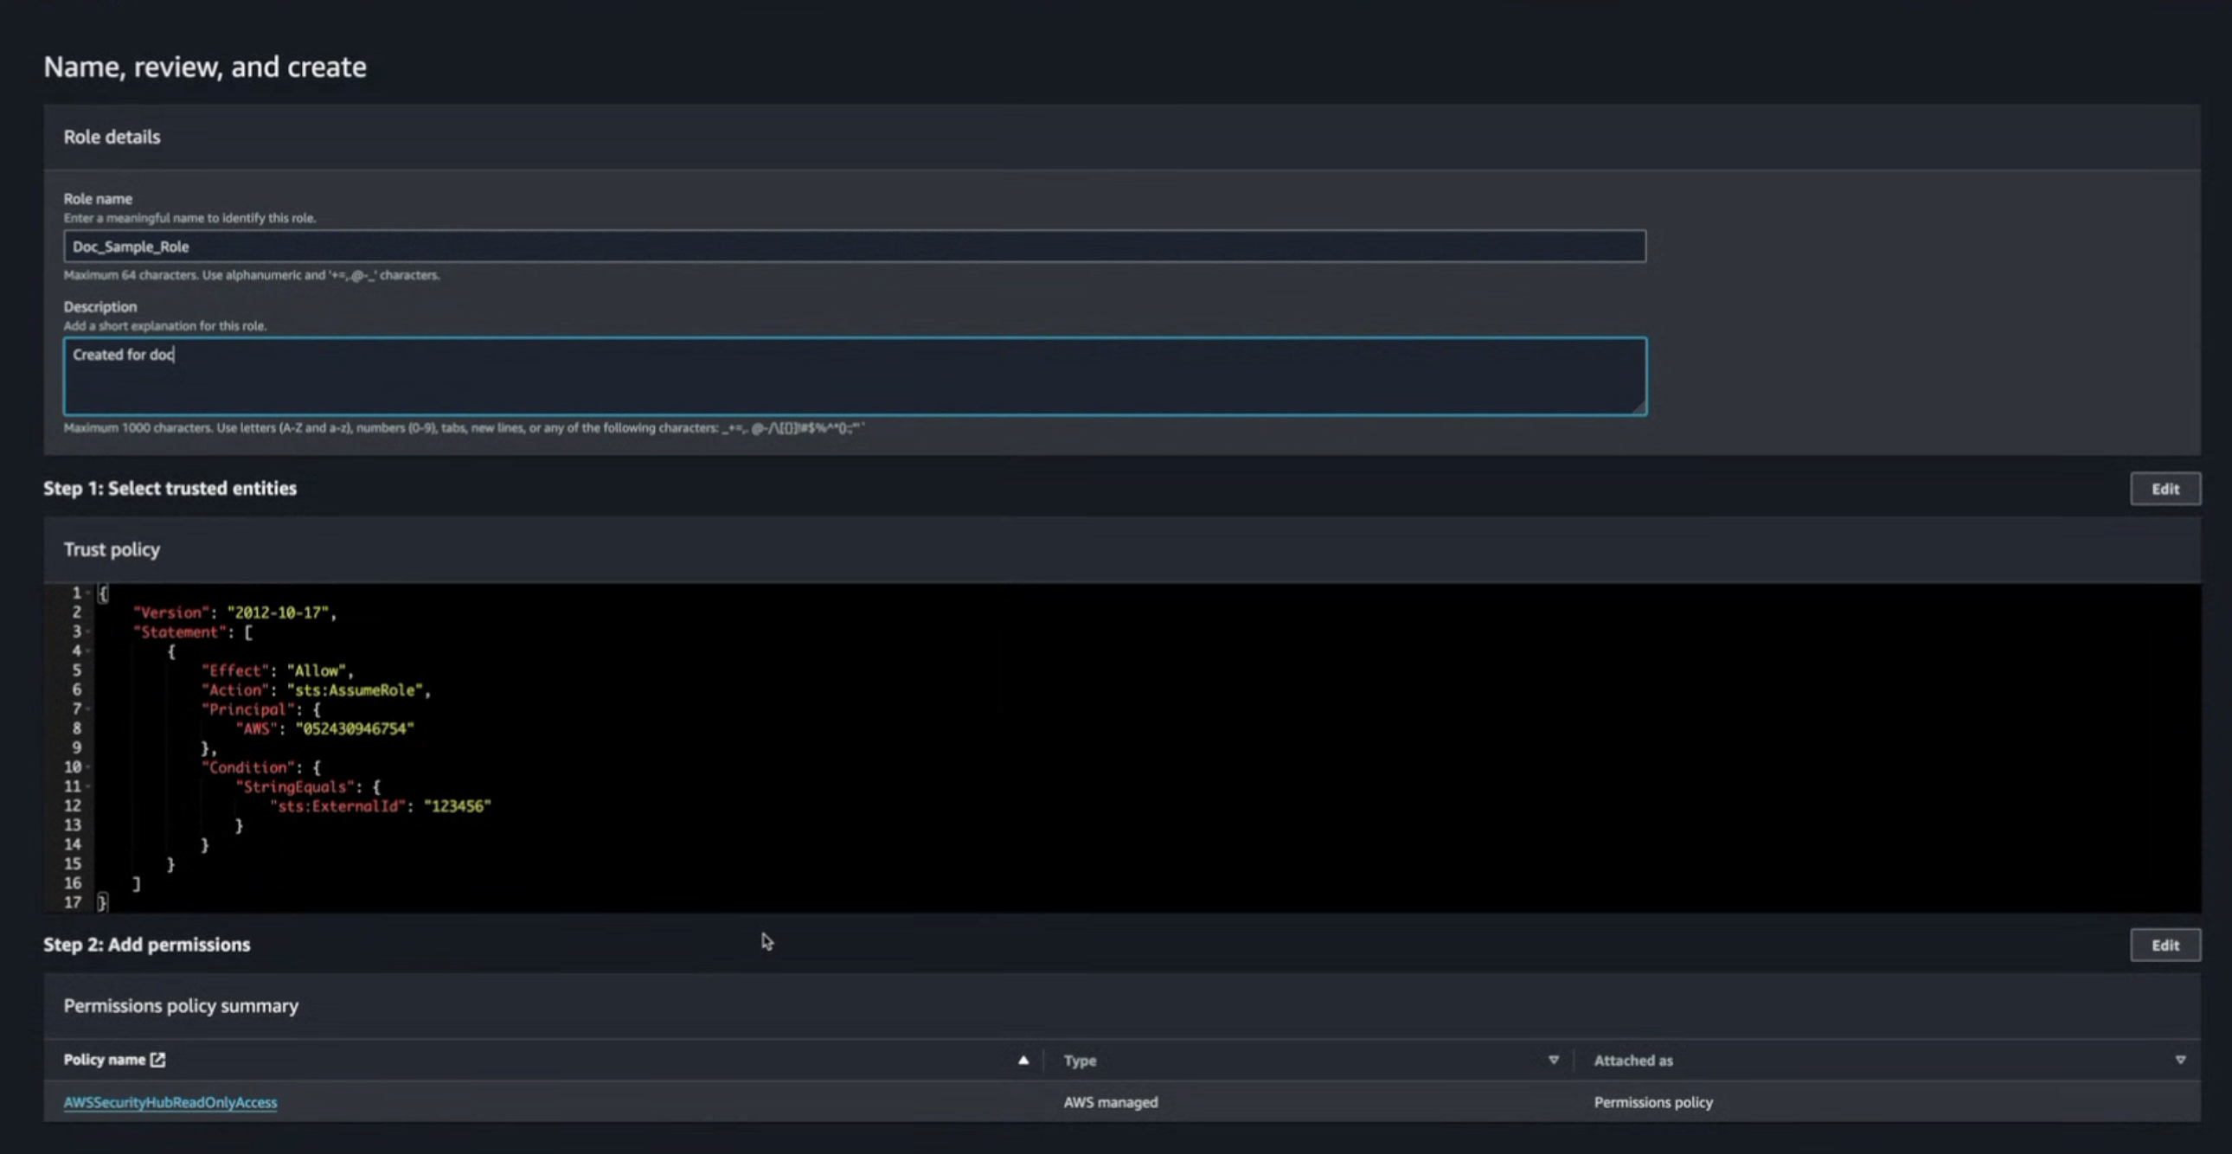The width and height of the screenshot is (2232, 1154).
Task: Place cursor on sts:ExternalId line in editor
Action: pyautogui.click(x=340, y=806)
